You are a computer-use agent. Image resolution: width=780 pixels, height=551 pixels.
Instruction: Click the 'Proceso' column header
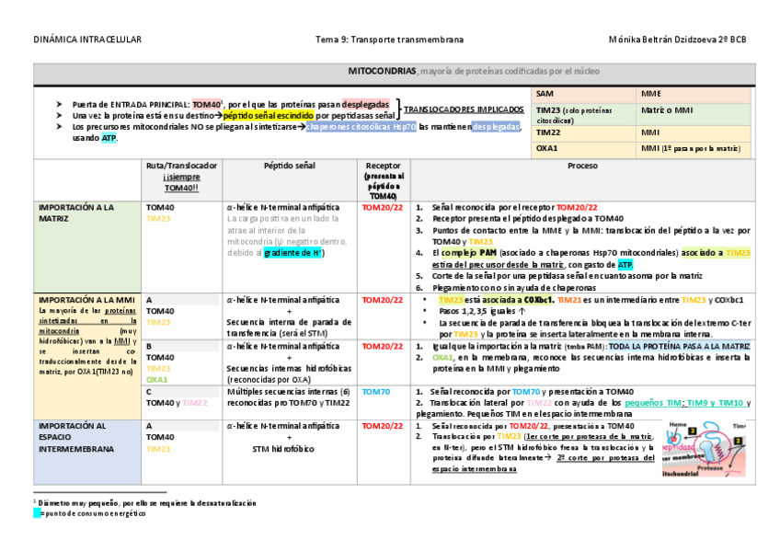tap(581, 166)
